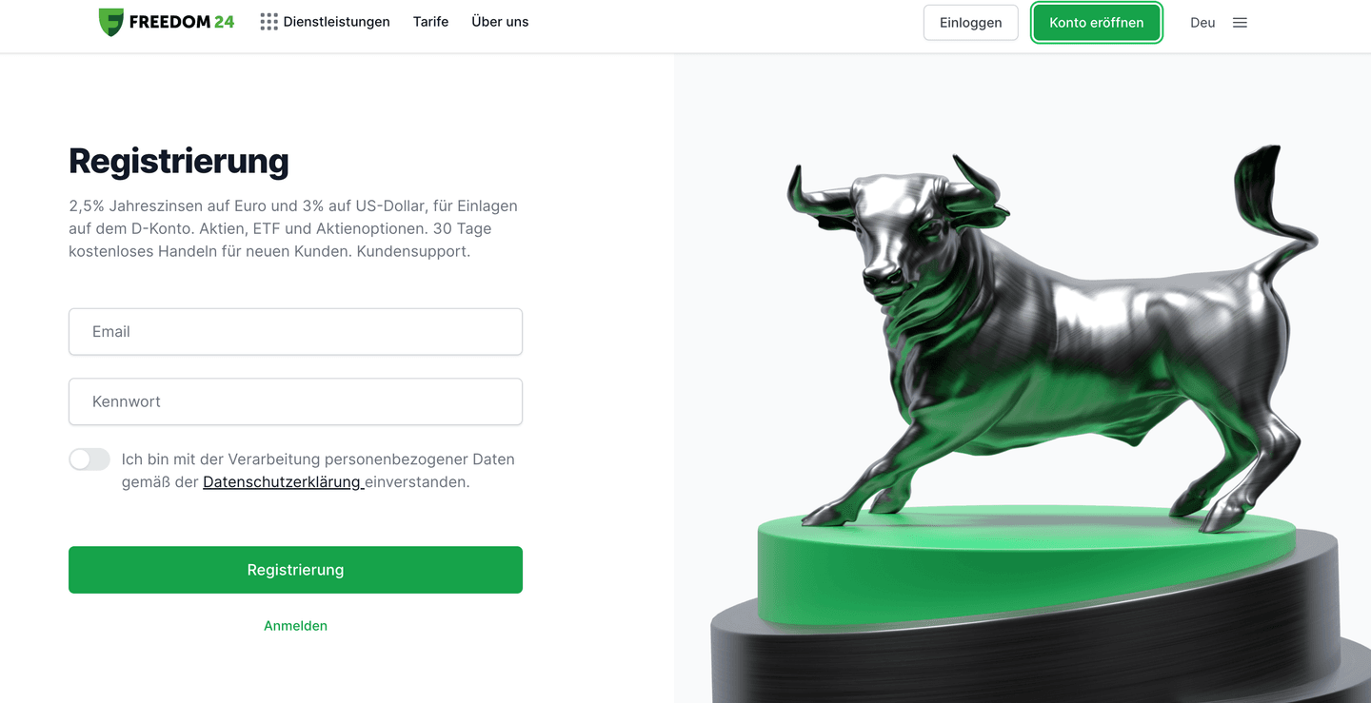Click the FREEDOM 24 wordmark
Viewport: 1371px width, 703px height.
coord(181,22)
